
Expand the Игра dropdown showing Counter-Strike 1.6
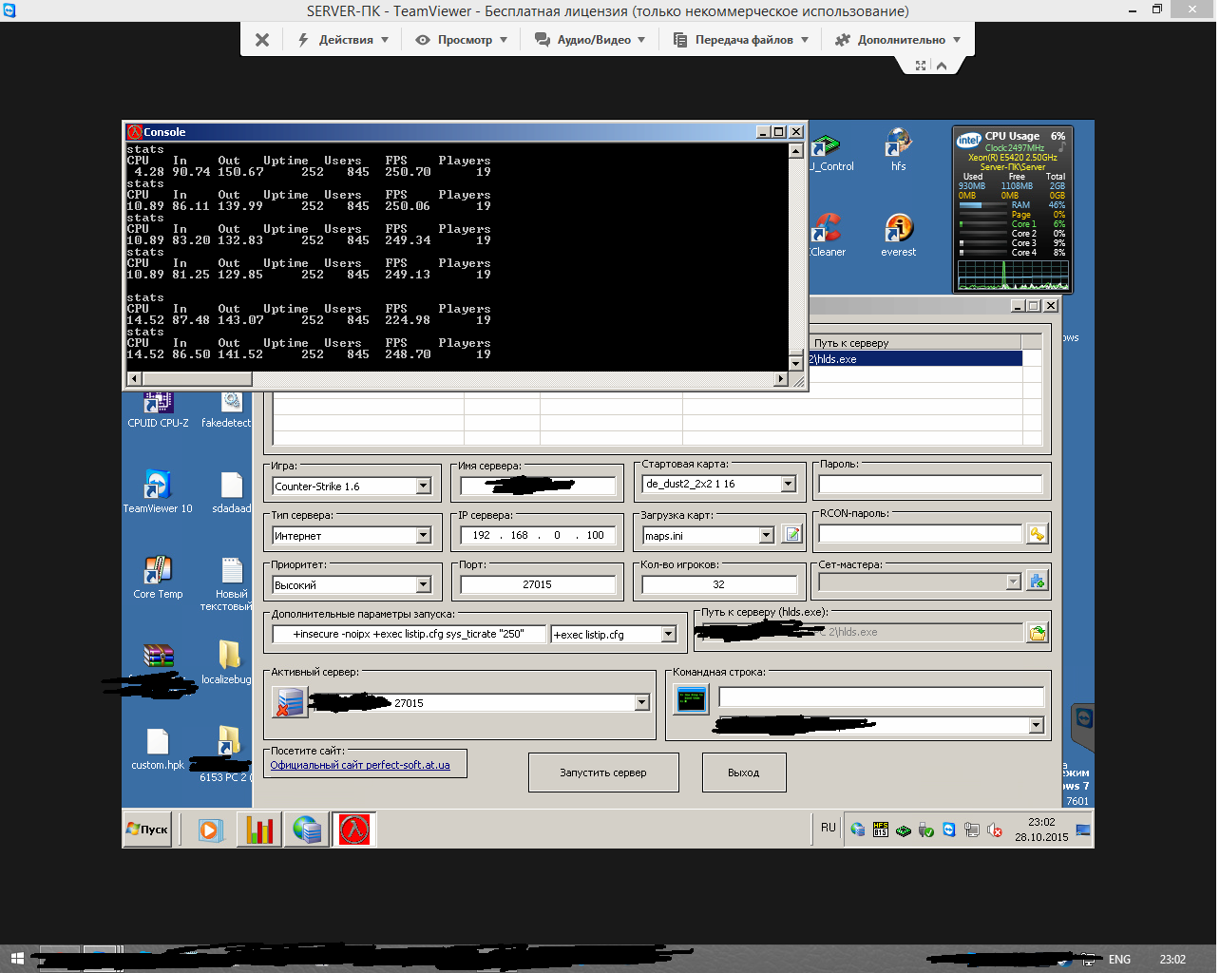(424, 486)
